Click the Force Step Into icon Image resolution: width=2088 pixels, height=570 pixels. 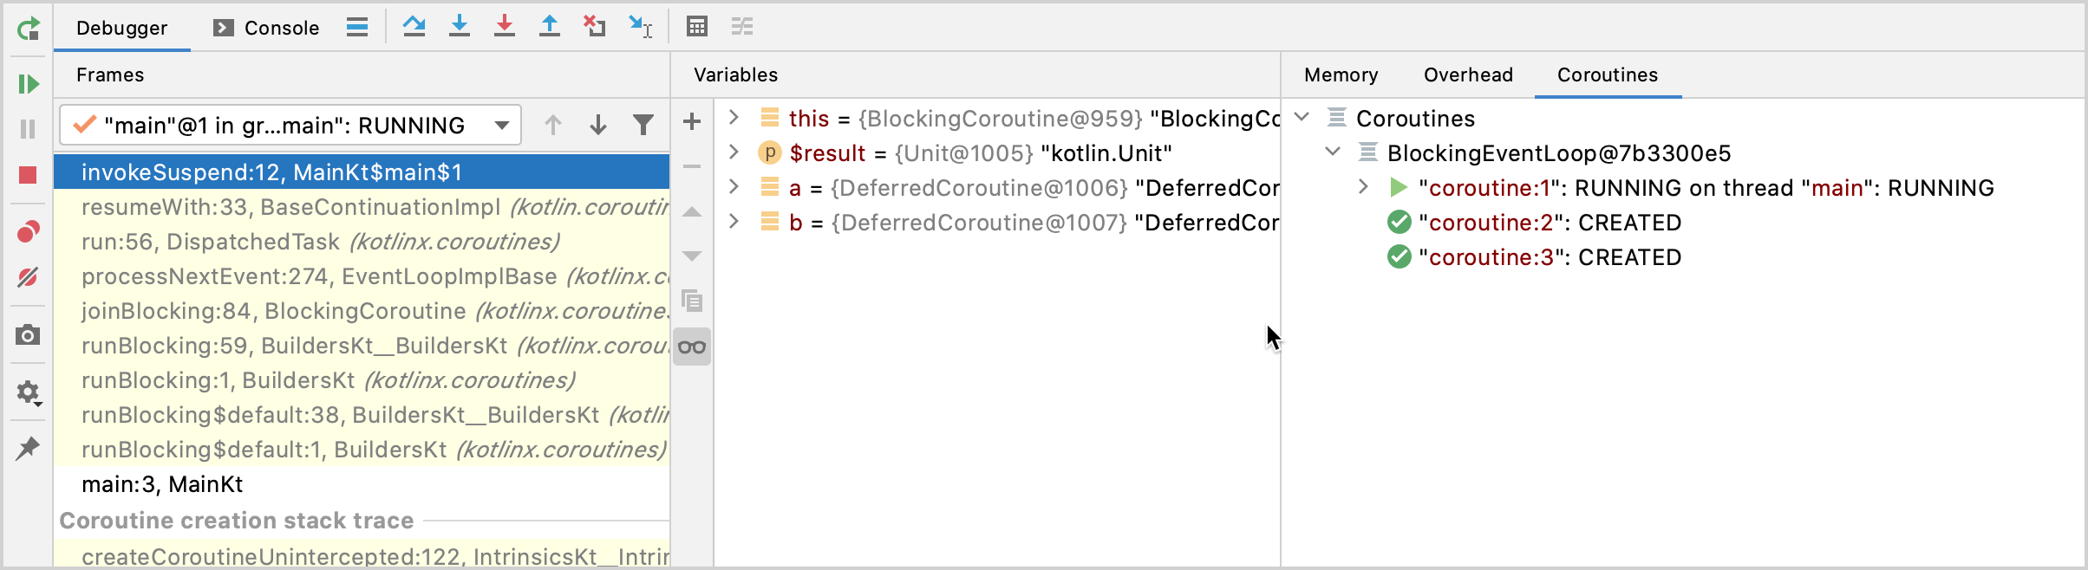[504, 26]
